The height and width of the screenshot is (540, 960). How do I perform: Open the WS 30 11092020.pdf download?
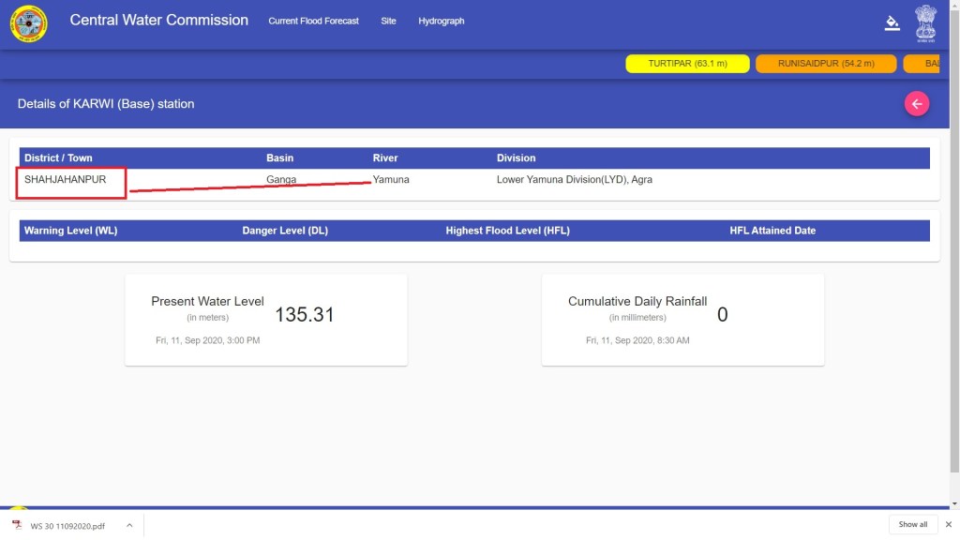coord(67,525)
